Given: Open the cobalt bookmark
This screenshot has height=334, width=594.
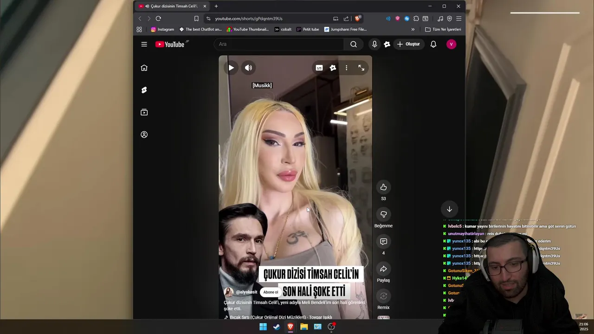Looking at the screenshot, I should (x=283, y=29).
